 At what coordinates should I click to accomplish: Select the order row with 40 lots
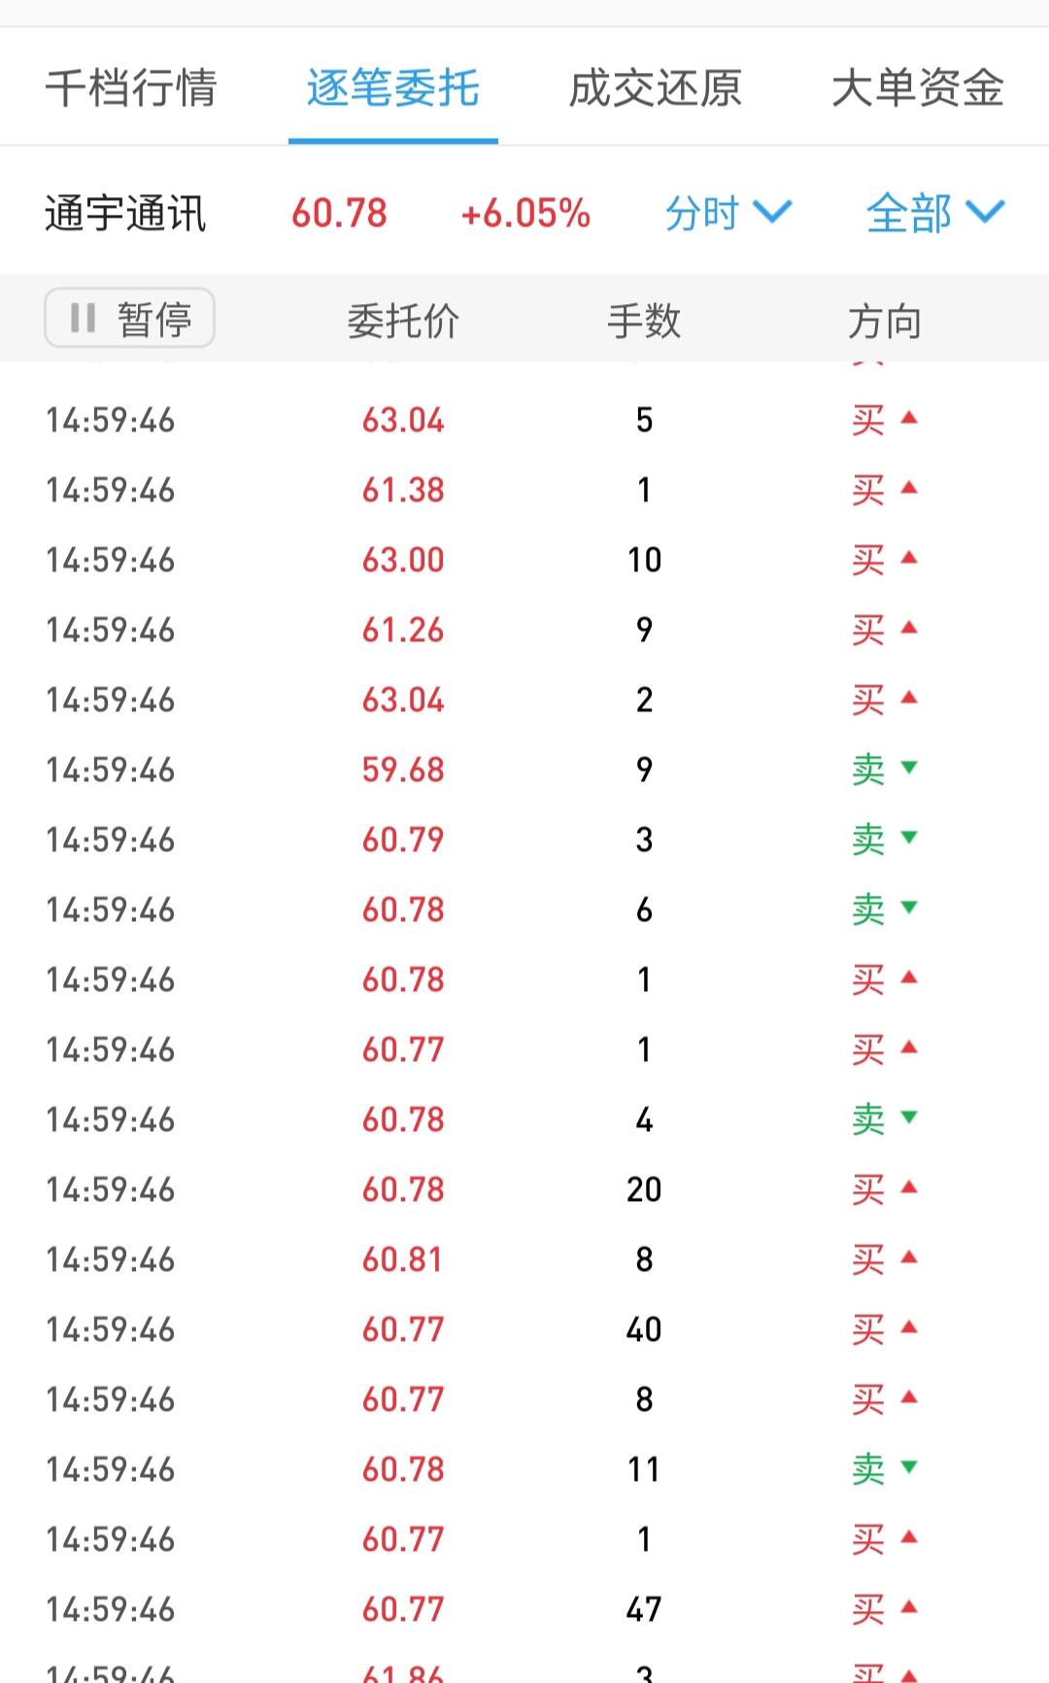pos(524,1329)
